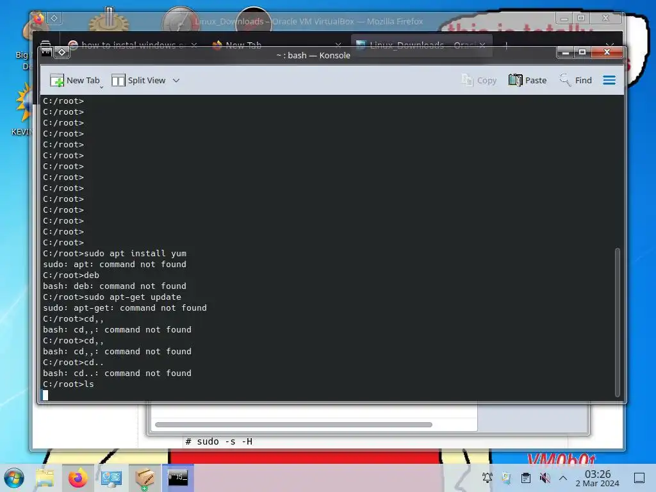This screenshot has width=656, height=492.
Task: Click 'bash: cd..: command not found' output
Action: pyautogui.click(x=117, y=373)
